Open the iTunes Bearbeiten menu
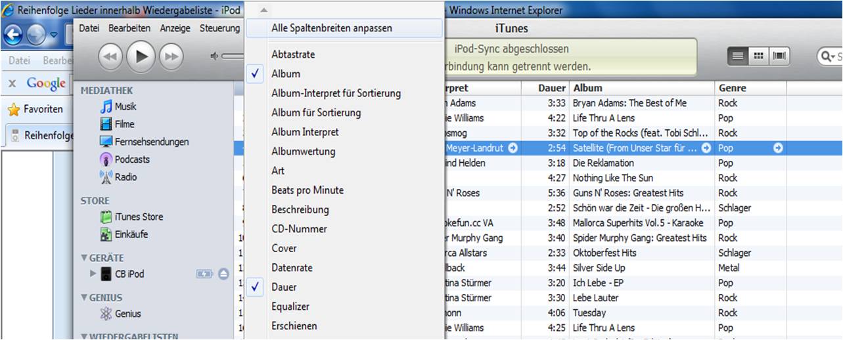843x340 pixels. (129, 28)
